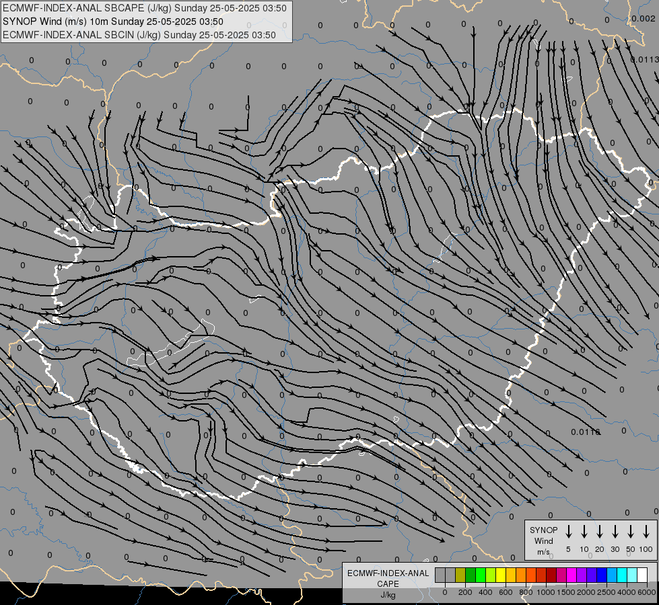Click the wind legend arrow above 50

coord(631,532)
